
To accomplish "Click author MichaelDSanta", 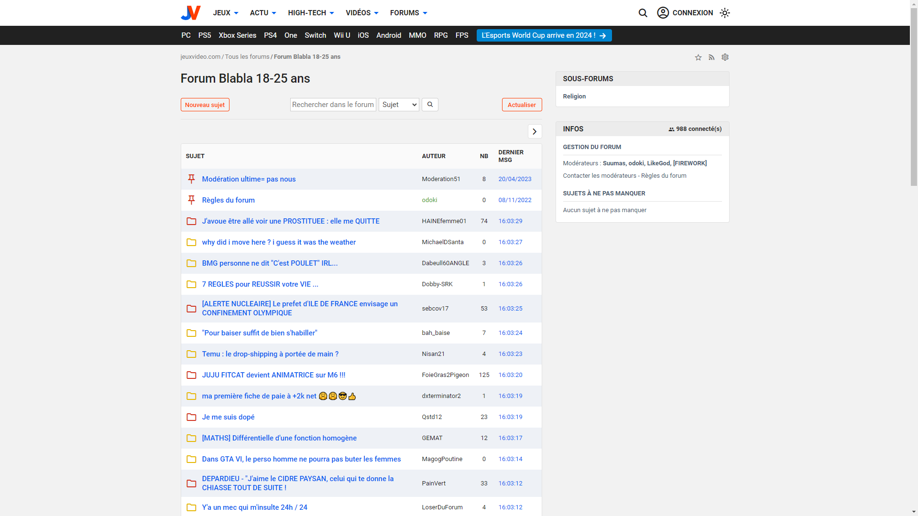I will coord(443,242).
